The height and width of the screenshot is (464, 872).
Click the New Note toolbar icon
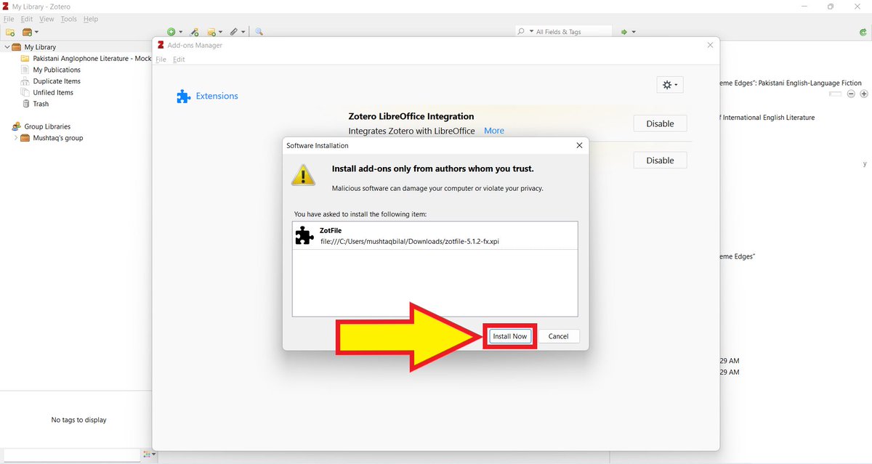pos(214,32)
